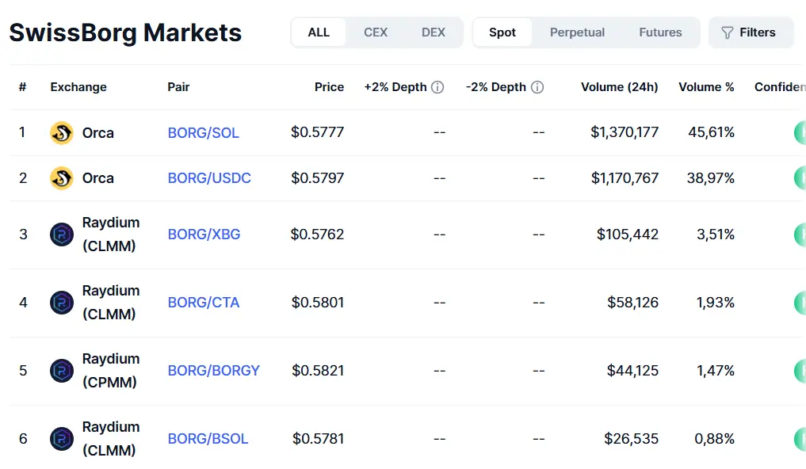
Task: Switch to Futures markets
Action: click(660, 32)
